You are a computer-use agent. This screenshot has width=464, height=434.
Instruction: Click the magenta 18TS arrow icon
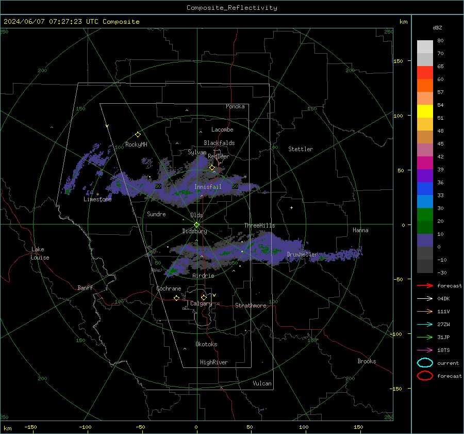point(425,350)
